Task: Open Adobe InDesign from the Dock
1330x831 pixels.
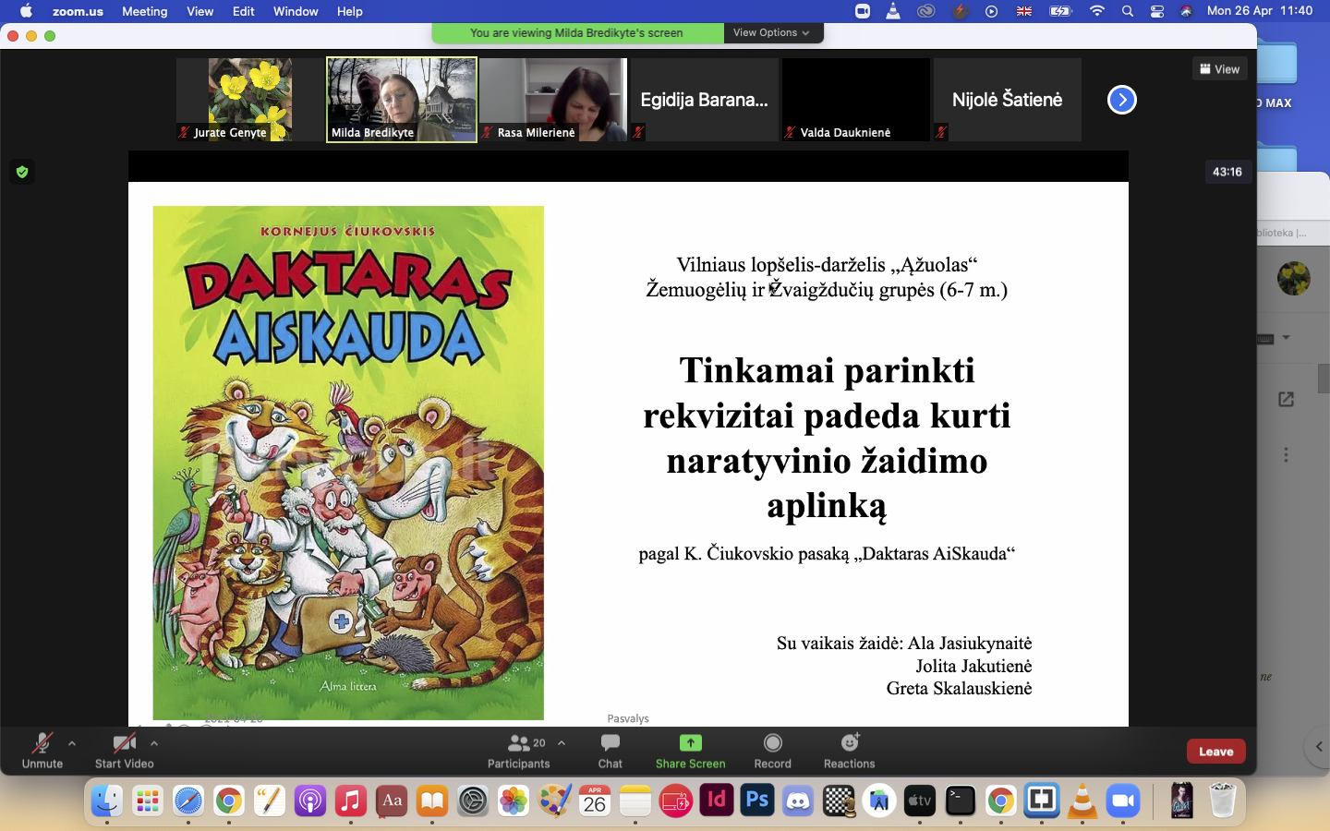Action: point(717,801)
